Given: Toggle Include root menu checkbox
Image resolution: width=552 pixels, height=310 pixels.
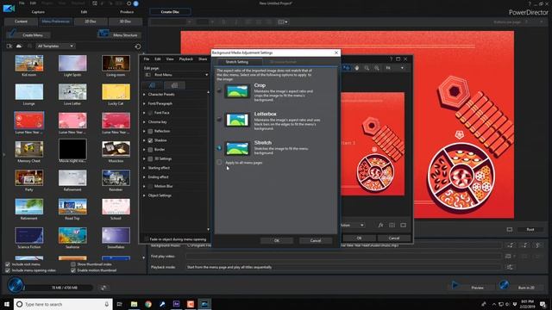Looking at the screenshot, I should (8, 264).
